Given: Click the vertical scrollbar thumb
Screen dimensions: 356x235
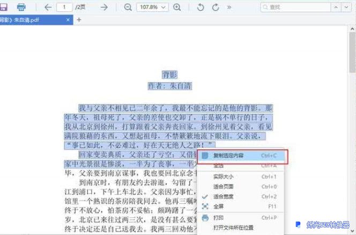Looking at the screenshot, I should 352,52.
